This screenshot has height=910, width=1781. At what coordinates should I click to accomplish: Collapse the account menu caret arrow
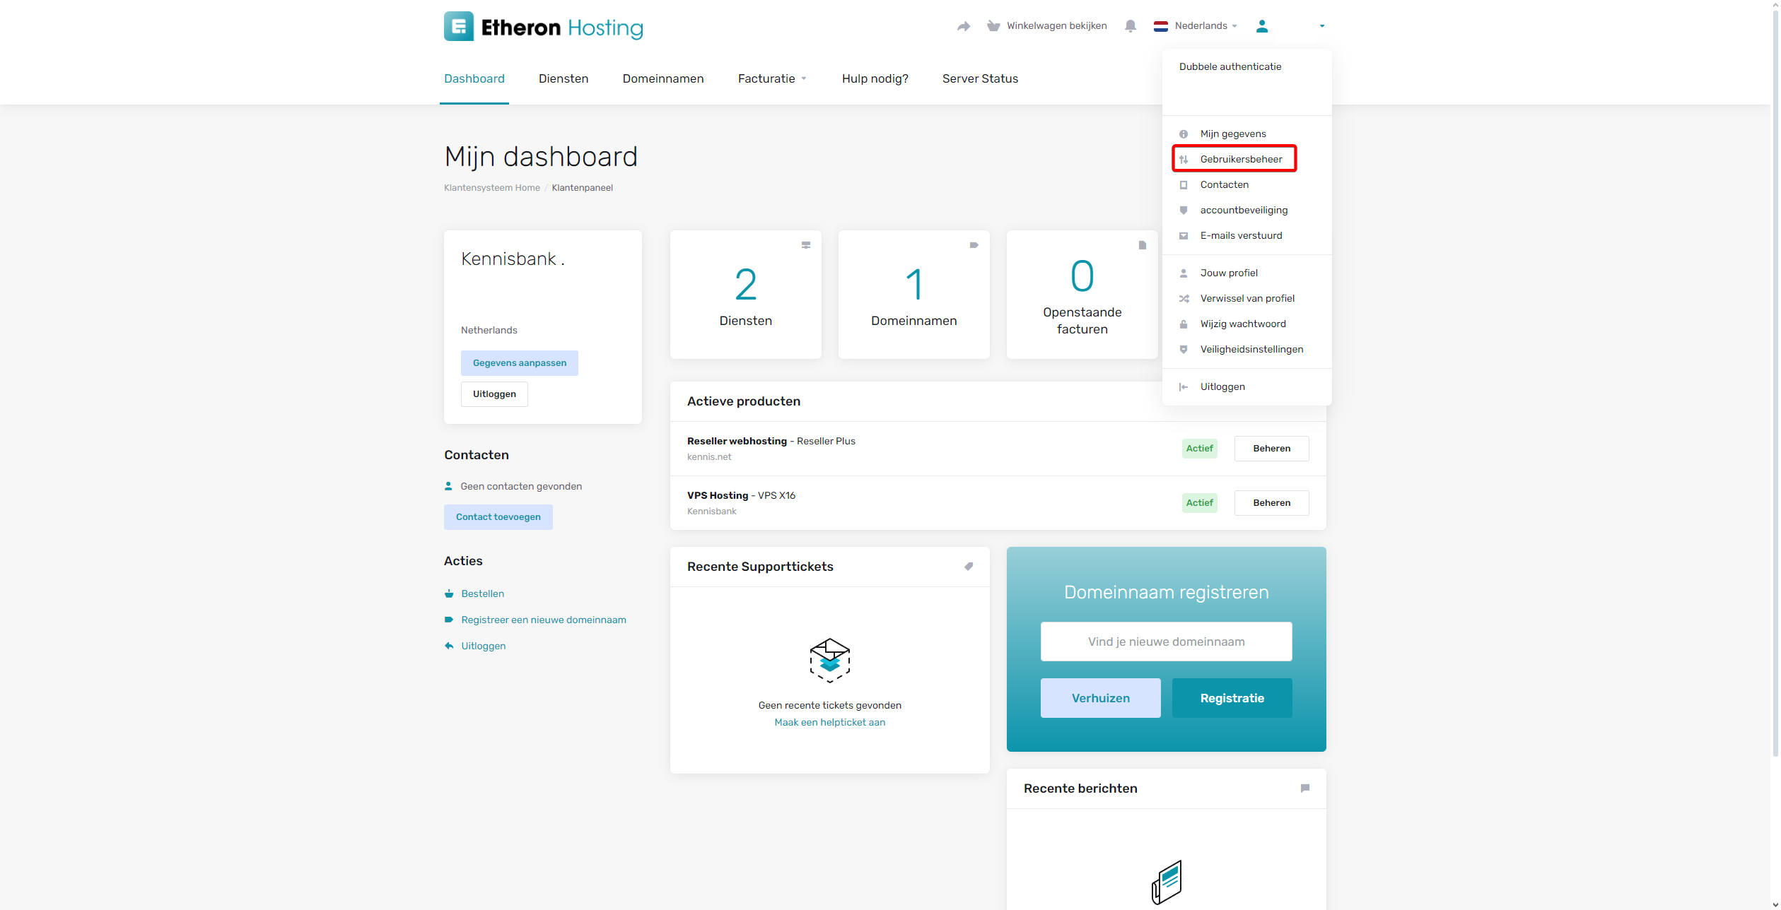(x=1321, y=26)
